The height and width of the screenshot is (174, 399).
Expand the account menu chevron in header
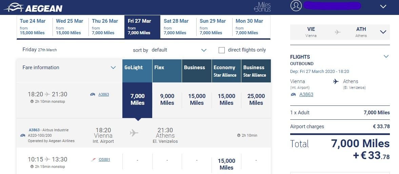pos(383,6)
